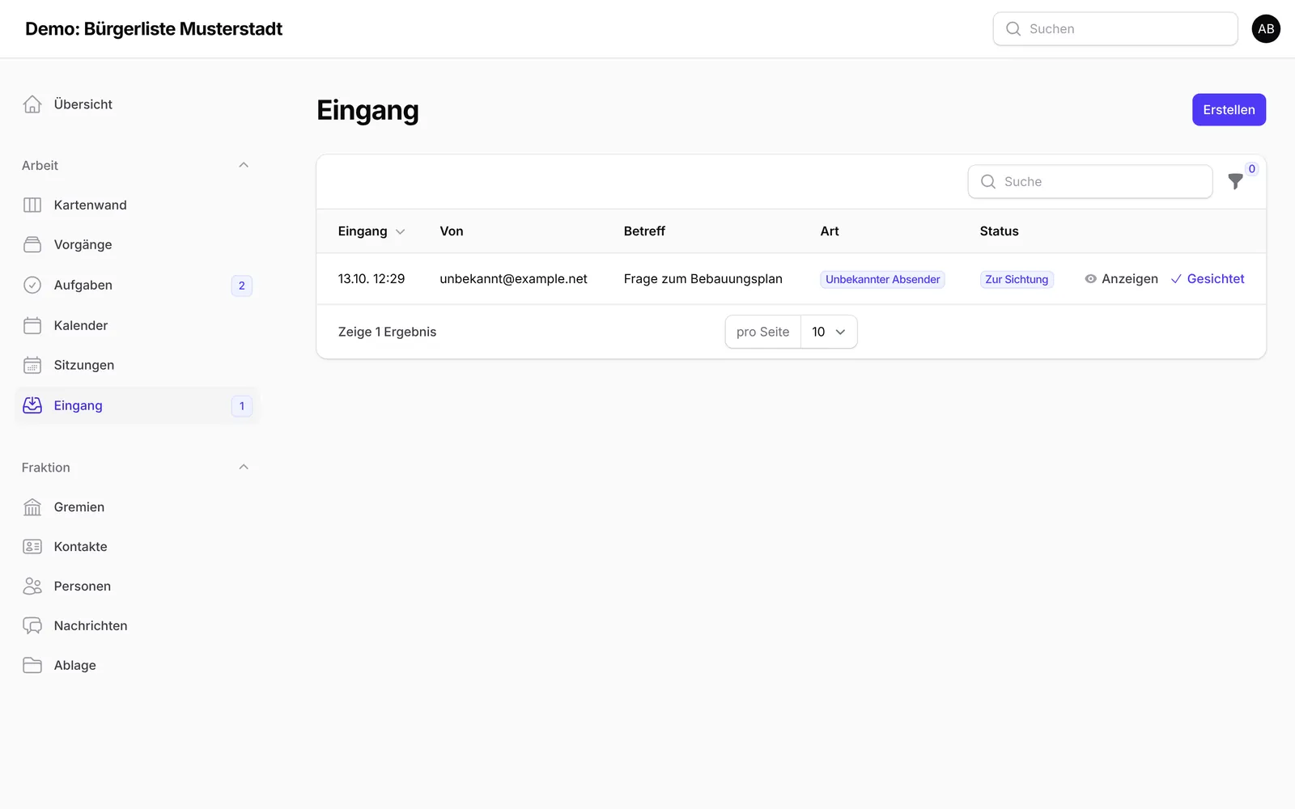Click the Erstellen button
The width and height of the screenshot is (1295, 809).
coord(1229,110)
